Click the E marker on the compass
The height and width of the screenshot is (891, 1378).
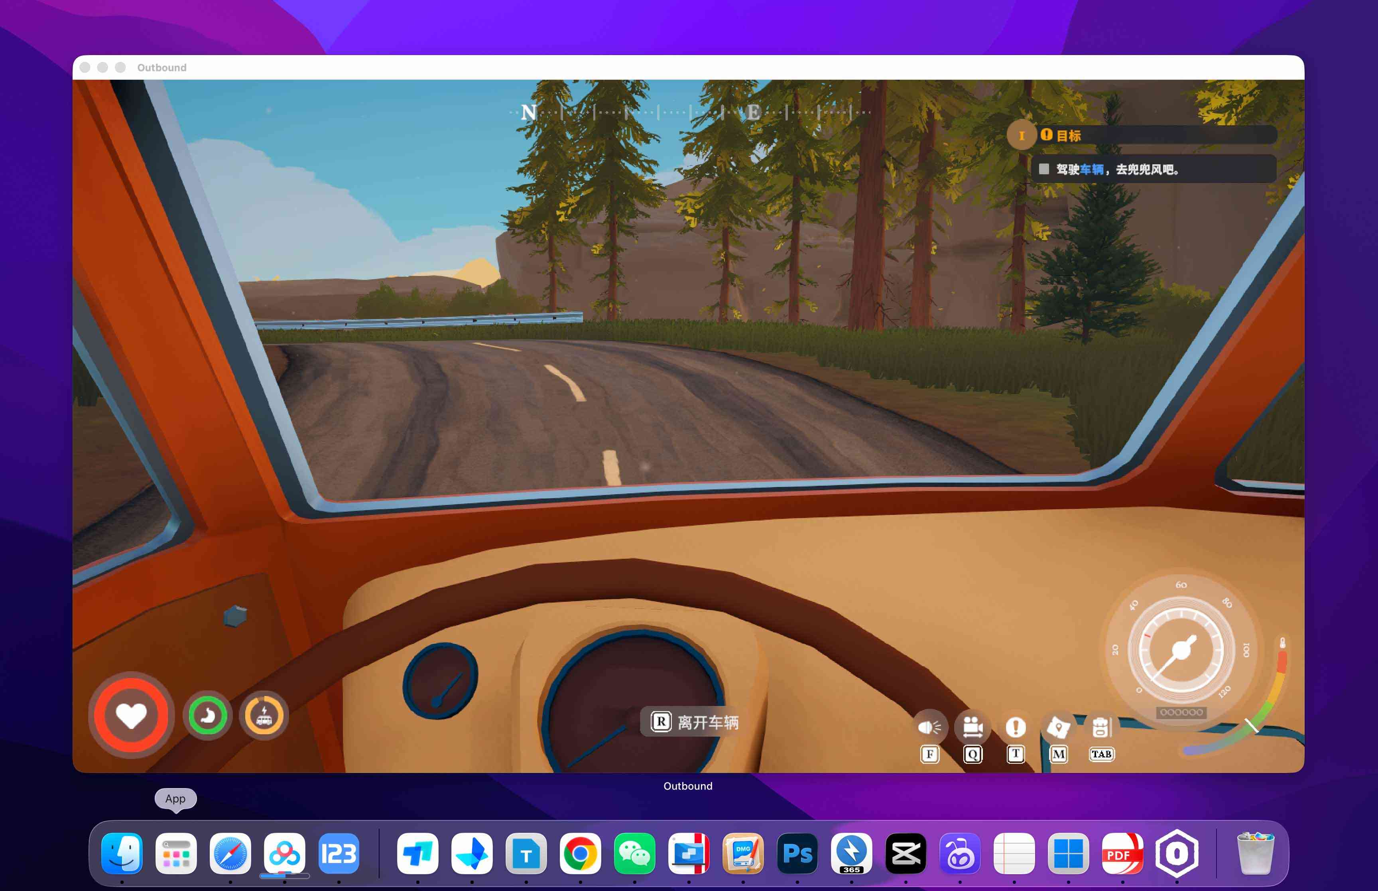(x=753, y=112)
